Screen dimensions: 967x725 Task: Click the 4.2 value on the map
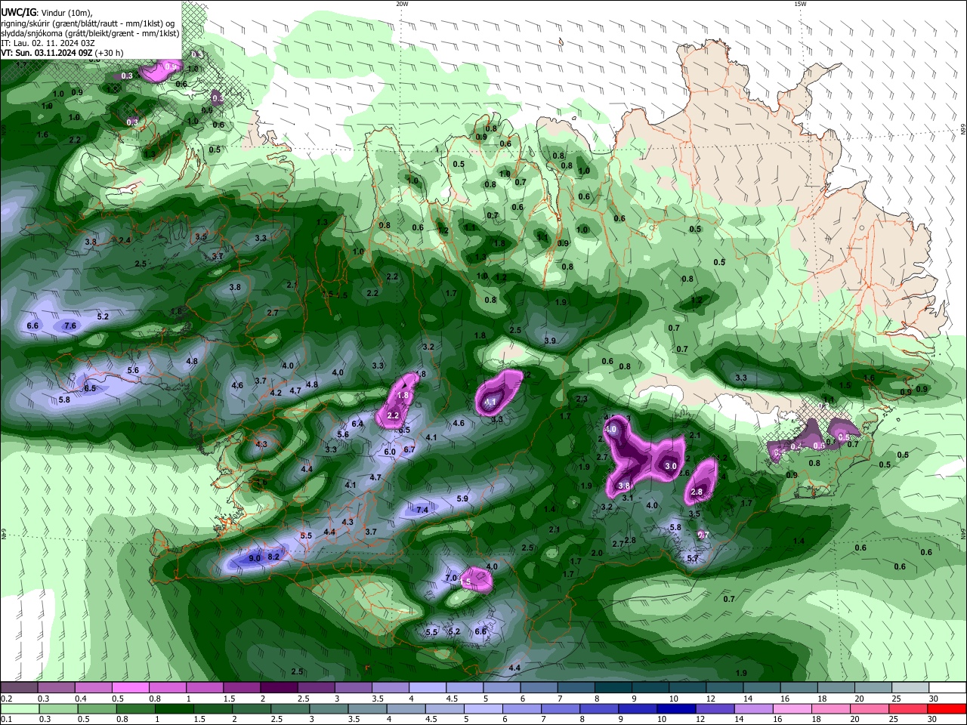[x=276, y=393]
